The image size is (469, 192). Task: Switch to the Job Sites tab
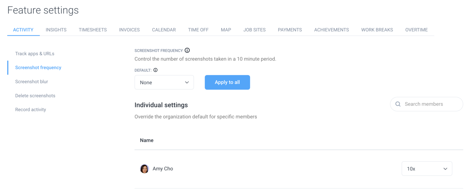254,30
